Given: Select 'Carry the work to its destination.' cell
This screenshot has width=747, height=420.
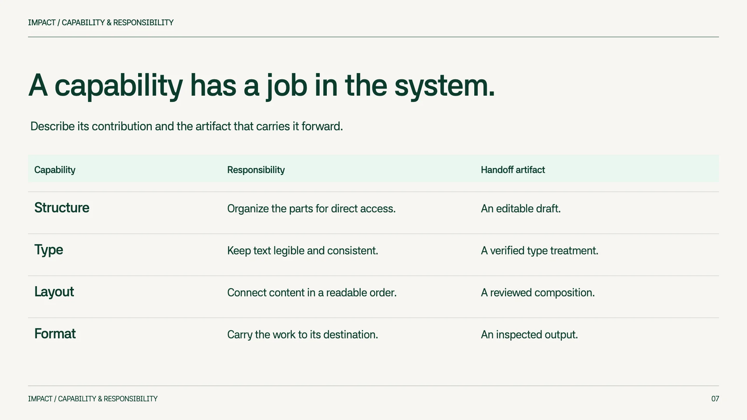Looking at the screenshot, I should (x=303, y=335).
